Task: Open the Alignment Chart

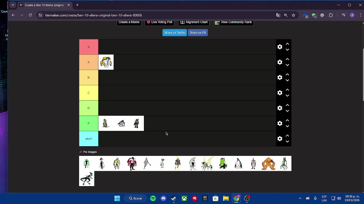Action: (x=194, y=22)
